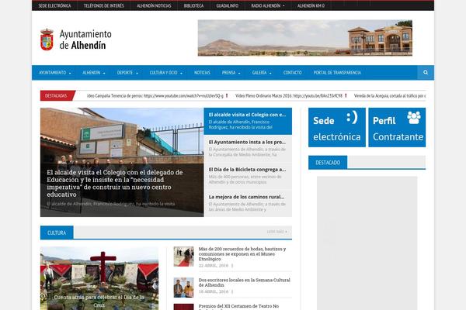Expand the Deporte dropdown menu
The image size is (466, 310).
click(x=127, y=73)
